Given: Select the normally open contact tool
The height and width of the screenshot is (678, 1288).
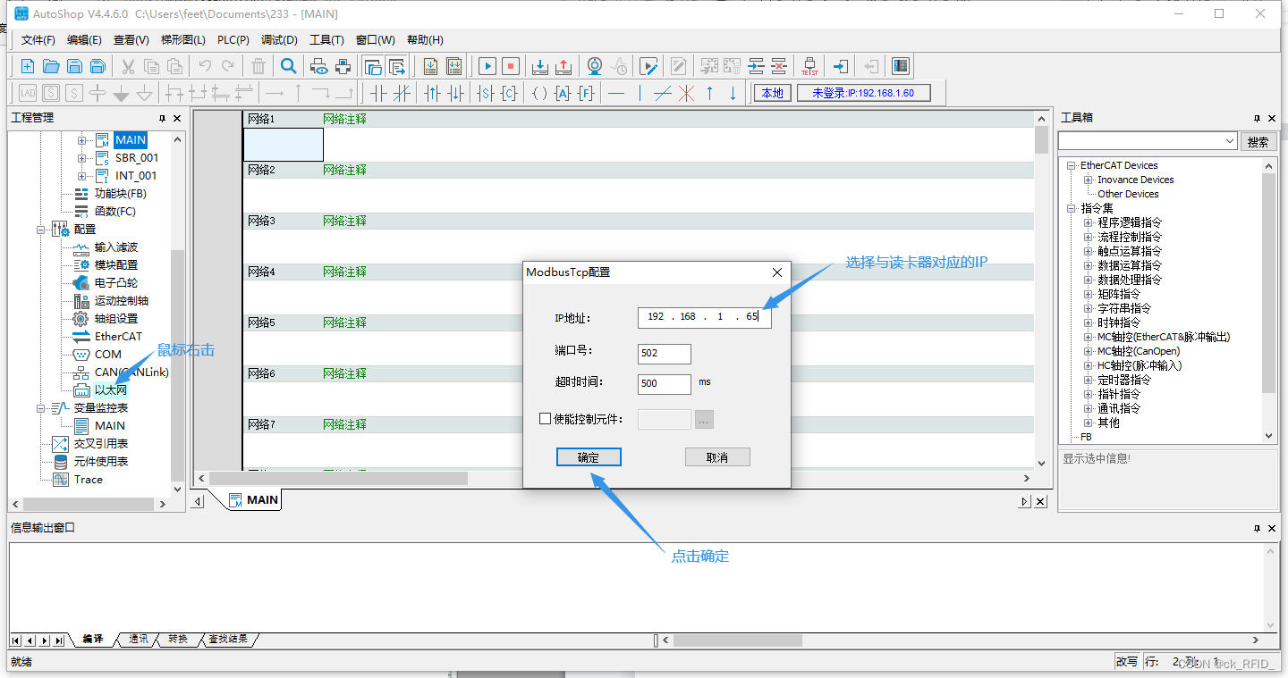Looking at the screenshot, I should click(x=377, y=93).
